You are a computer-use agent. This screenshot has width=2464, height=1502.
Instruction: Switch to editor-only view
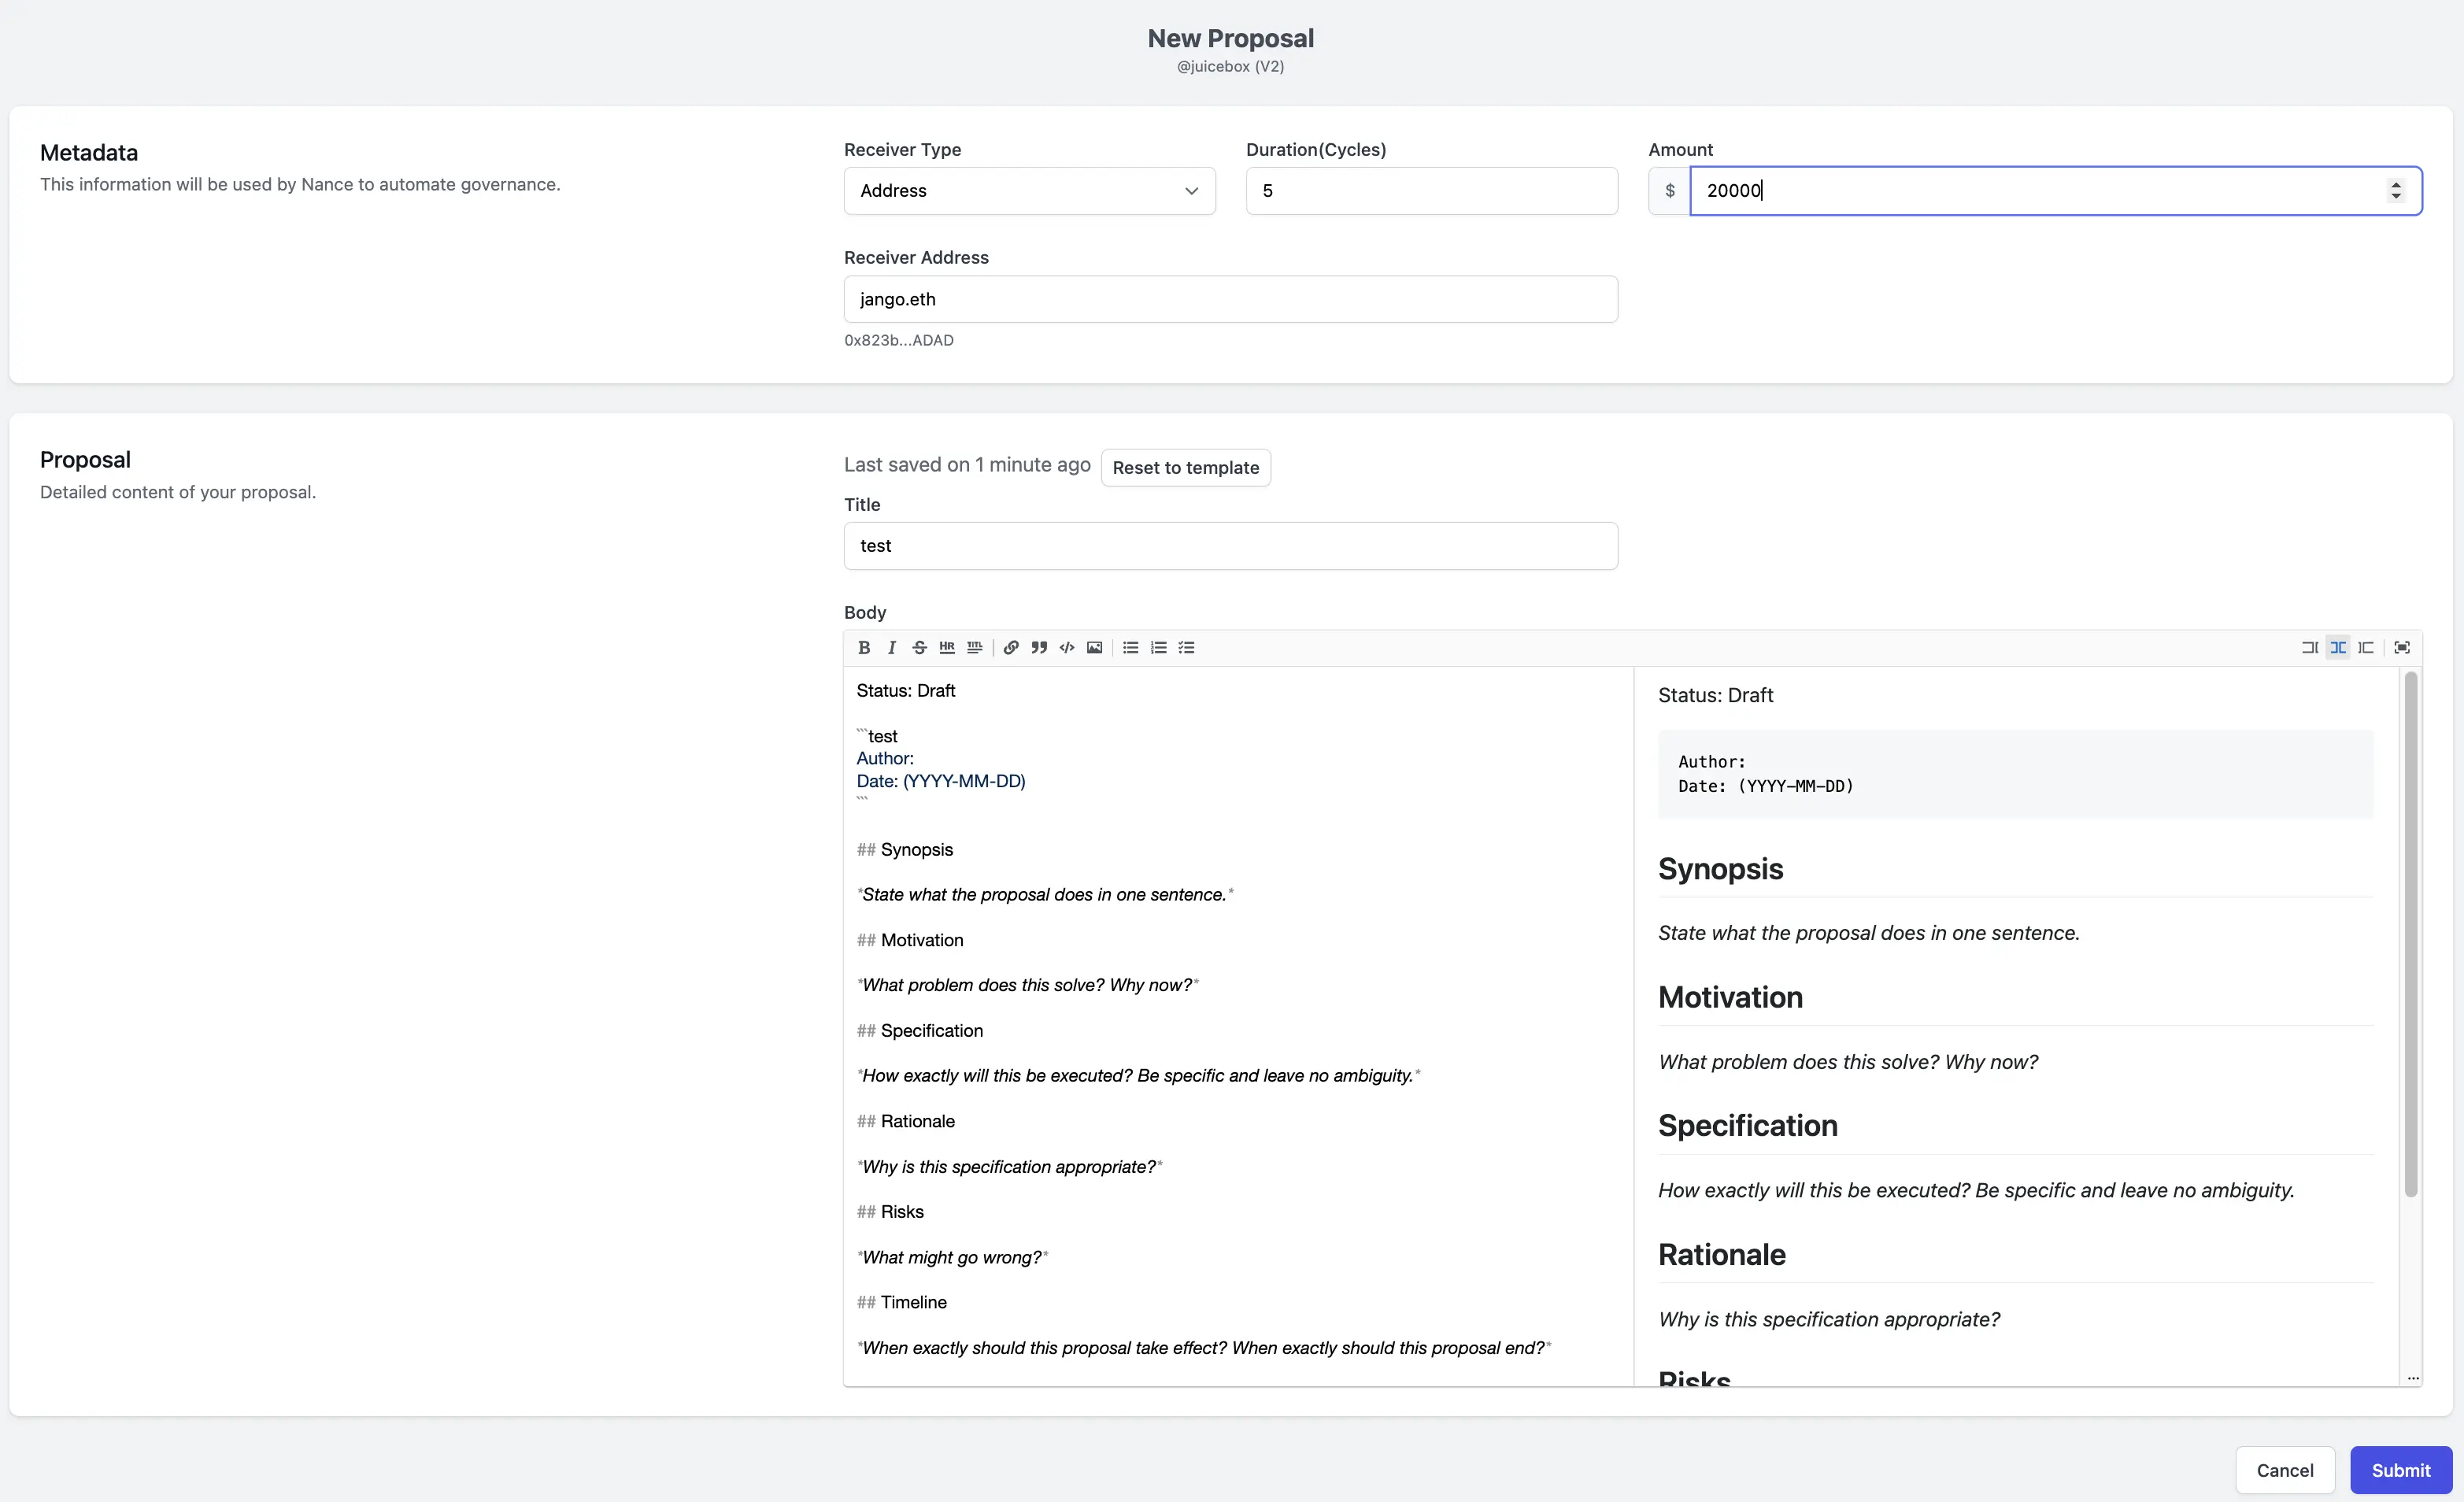pos(2311,648)
